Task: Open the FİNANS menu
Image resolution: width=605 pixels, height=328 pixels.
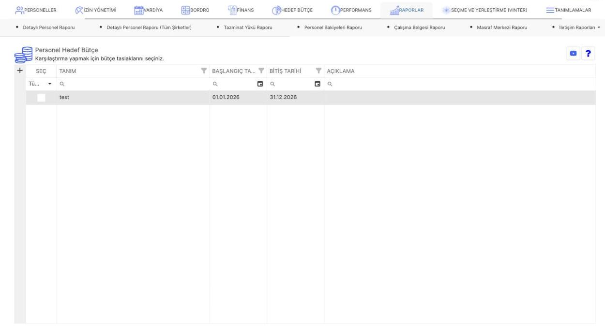Action: point(241,10)
